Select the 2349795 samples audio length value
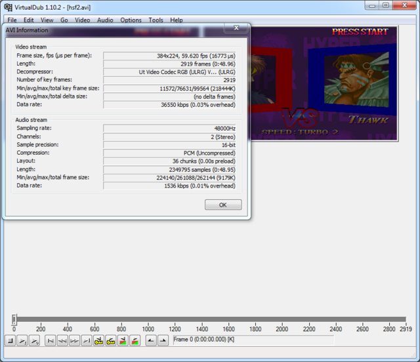The height and width of the screenshot is (362, 420). click(169, 169)
